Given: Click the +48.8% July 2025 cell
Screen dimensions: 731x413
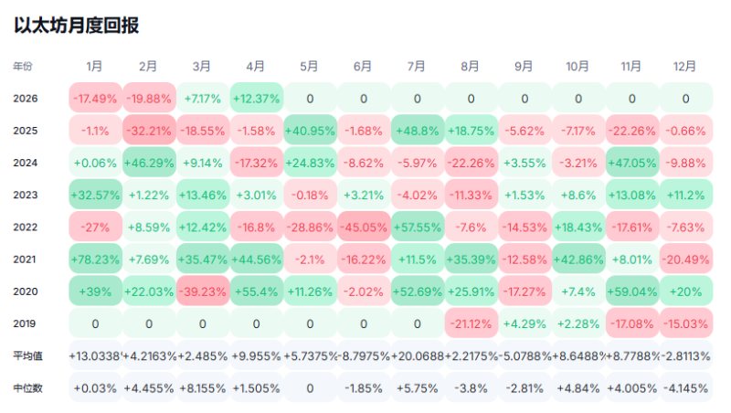Looking at the screenshot, I should 417,131.
